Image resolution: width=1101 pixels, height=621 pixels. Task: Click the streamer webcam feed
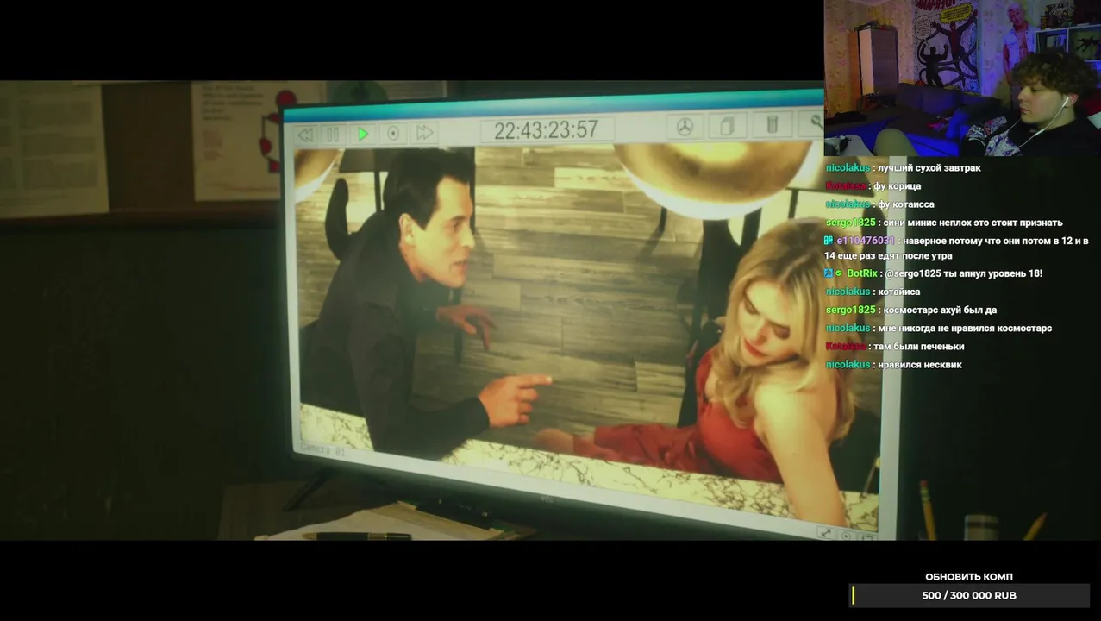(x=962, y=78)
